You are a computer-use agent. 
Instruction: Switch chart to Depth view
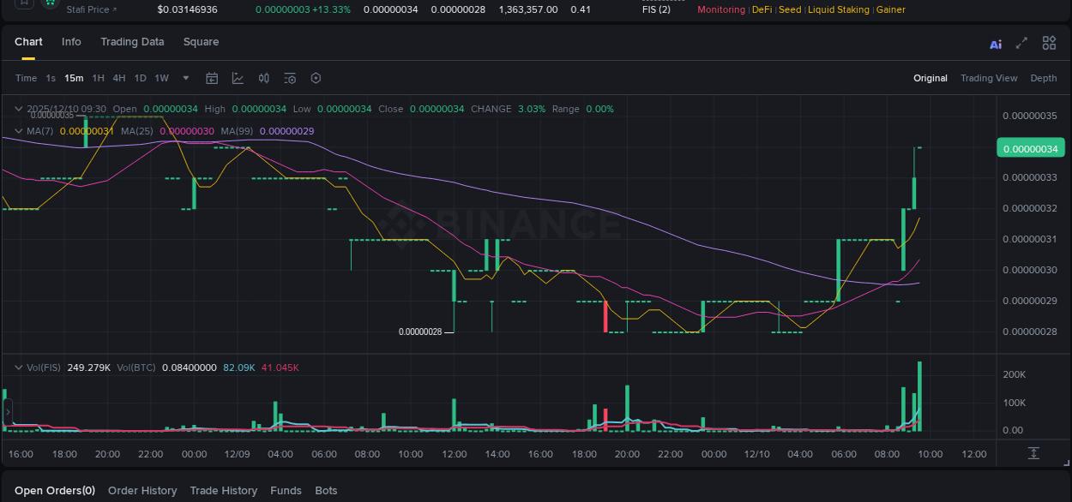coord(1043,78)
